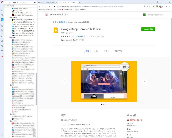
Task: Open the Speed Dial grid button
Action: pyautogui.click(x=50, y=6)
